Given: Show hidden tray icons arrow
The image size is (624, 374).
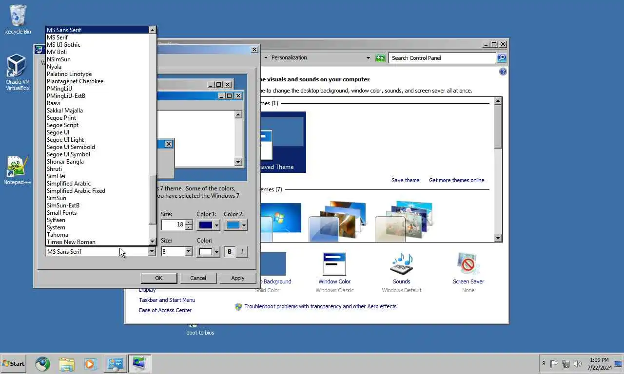Looking at the screenshot, I should (x=544, y=363).
